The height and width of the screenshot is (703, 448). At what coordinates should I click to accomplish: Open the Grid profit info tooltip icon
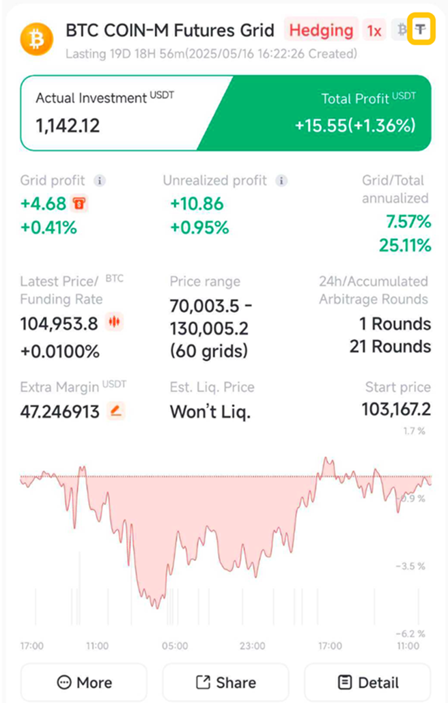[100, 181]
